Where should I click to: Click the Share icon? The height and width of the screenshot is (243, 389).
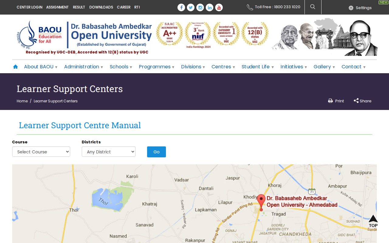[356, 101]
